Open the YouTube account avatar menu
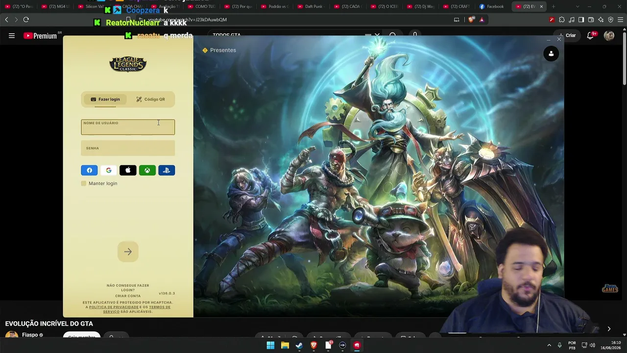Image resolution: width=627 pixels, height=353 pixels. 609,35
